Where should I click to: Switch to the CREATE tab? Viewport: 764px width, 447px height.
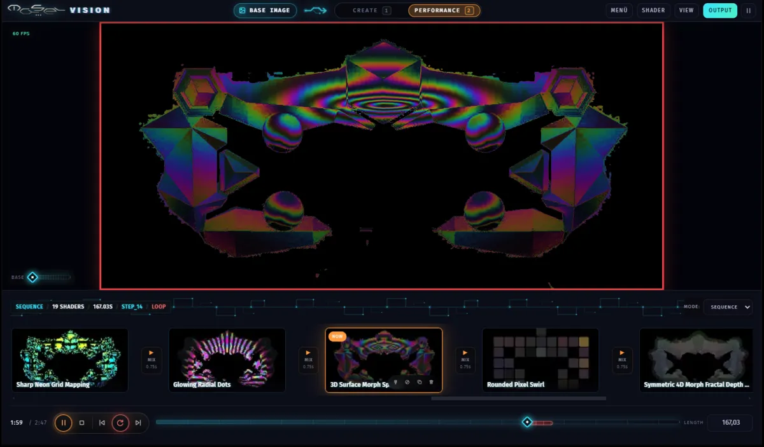(371, 10)
